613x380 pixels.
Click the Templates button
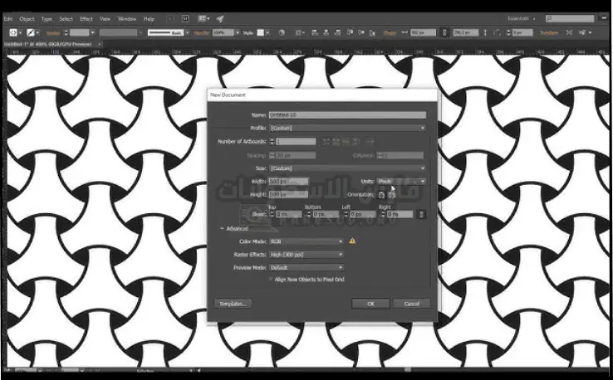coord(233,304)
